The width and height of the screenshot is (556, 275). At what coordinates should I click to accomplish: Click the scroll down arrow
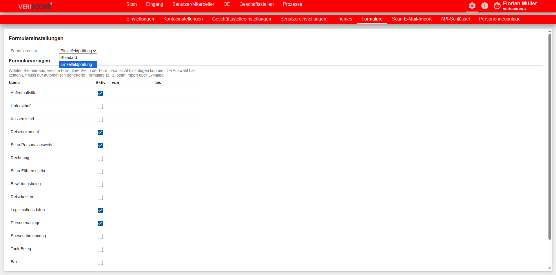[x=550, y=268]
